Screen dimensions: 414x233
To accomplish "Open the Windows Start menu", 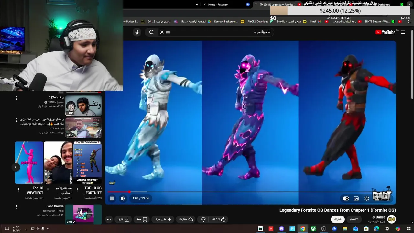I will pos(408,229).
